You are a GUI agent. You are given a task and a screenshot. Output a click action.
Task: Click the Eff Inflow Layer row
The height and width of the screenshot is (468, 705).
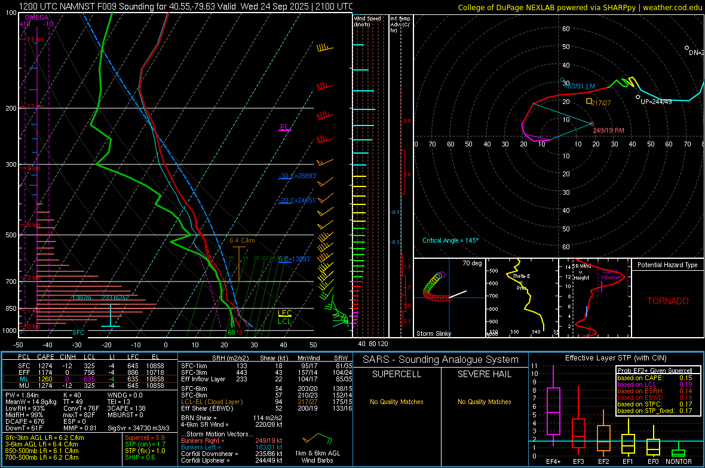(x=266, y=379)
